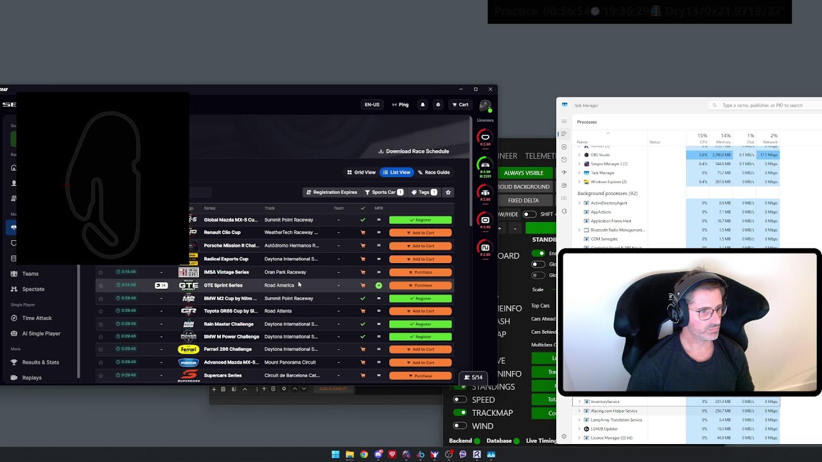Image resolution: width=822 pixels, height=462 pixels.
Task: Toggle the WIND overlay switch
Action: pyautogui.click(x=460, y=425)
